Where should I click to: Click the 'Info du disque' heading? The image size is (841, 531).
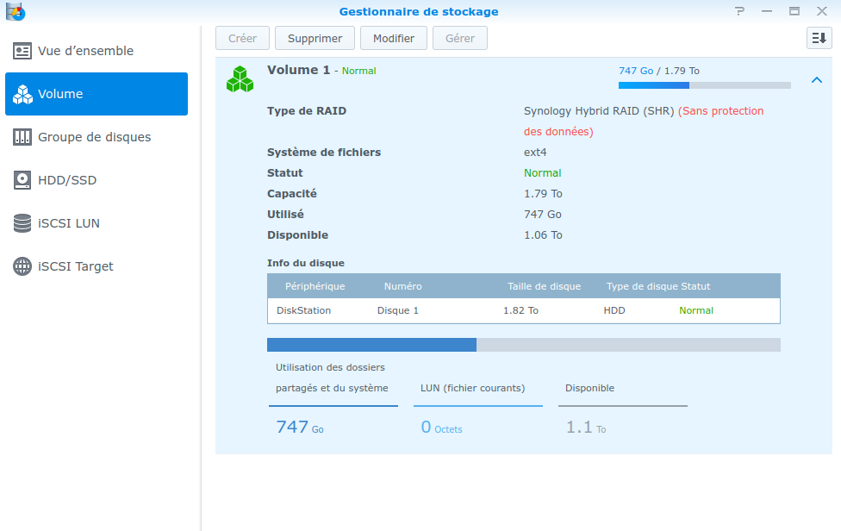click(306, 264)
